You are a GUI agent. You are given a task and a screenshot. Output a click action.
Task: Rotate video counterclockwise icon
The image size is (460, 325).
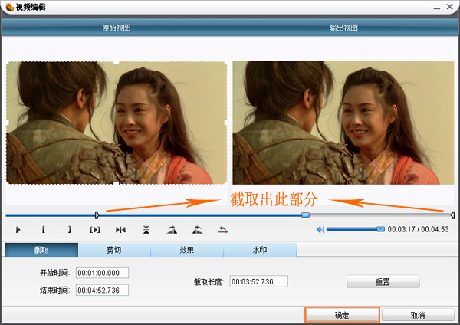(x=198, y=230)
